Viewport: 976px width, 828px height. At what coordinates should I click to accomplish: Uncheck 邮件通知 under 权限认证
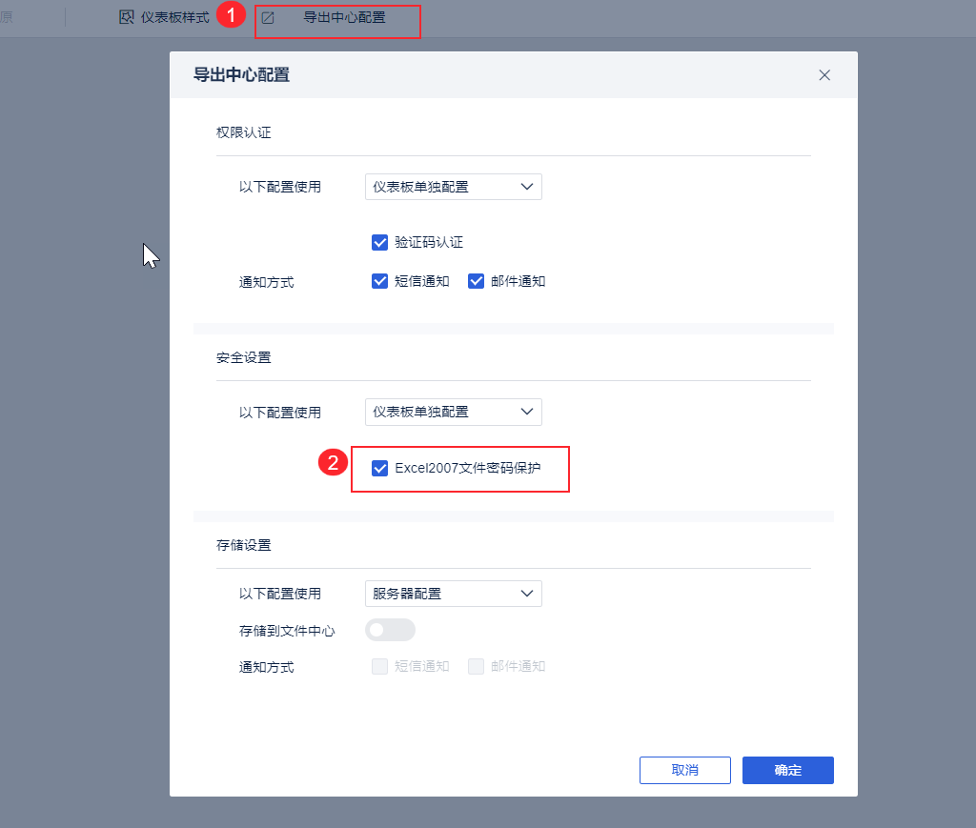477,281
